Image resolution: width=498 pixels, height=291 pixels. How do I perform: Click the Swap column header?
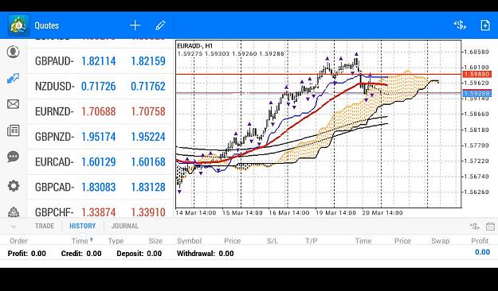(440, 241)
